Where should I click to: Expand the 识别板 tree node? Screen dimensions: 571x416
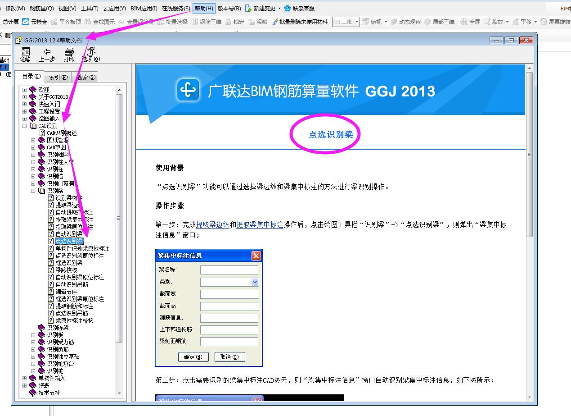pos(33,335)
